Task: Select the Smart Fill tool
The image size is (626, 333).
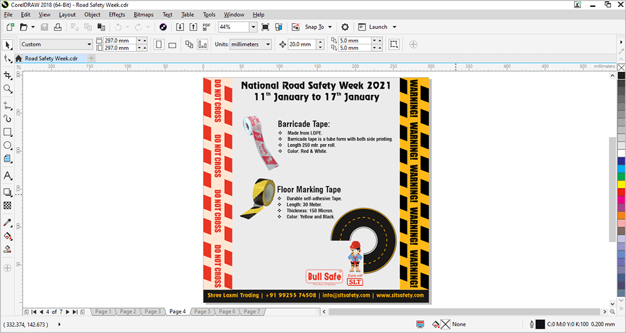Action: point(7,249)
